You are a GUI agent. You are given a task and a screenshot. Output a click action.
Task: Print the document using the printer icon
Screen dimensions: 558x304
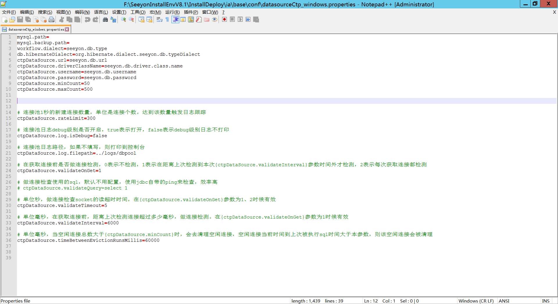[51, 19]
